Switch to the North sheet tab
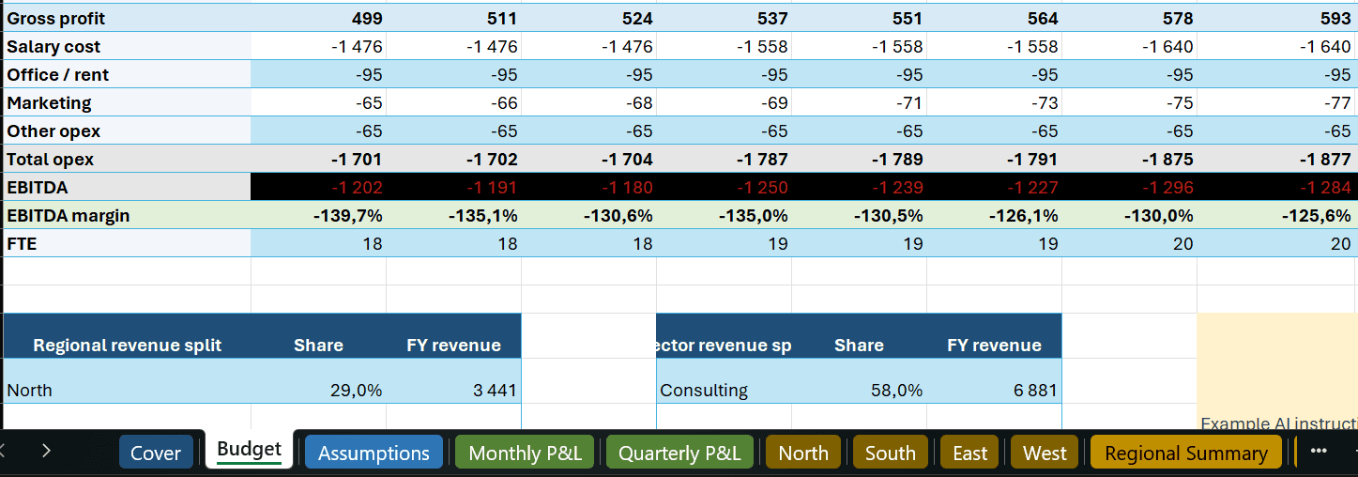 pos(803,454)
